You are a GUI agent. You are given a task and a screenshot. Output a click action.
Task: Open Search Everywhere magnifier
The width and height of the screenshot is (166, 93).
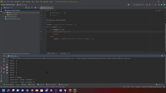point(159,5)
